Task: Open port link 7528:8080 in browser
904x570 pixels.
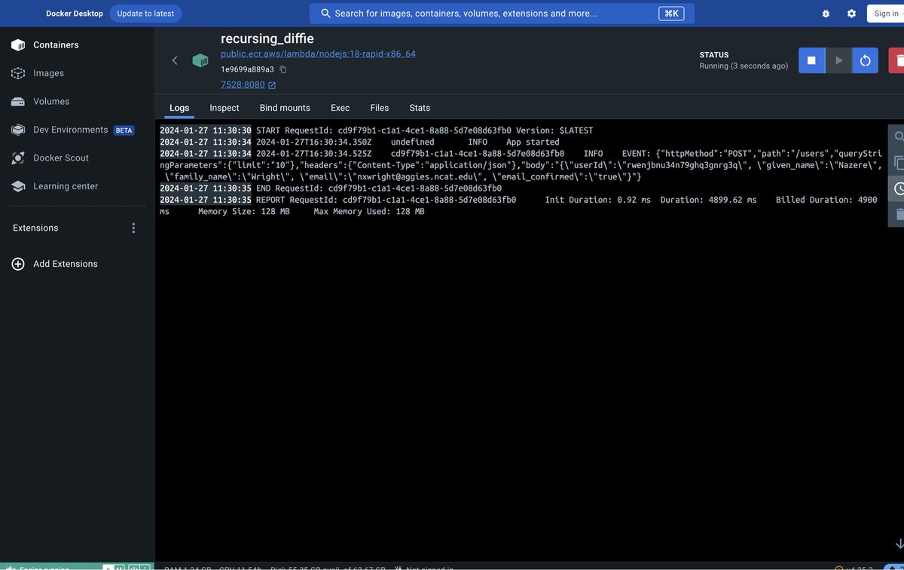Action: [x=249, y=85]
